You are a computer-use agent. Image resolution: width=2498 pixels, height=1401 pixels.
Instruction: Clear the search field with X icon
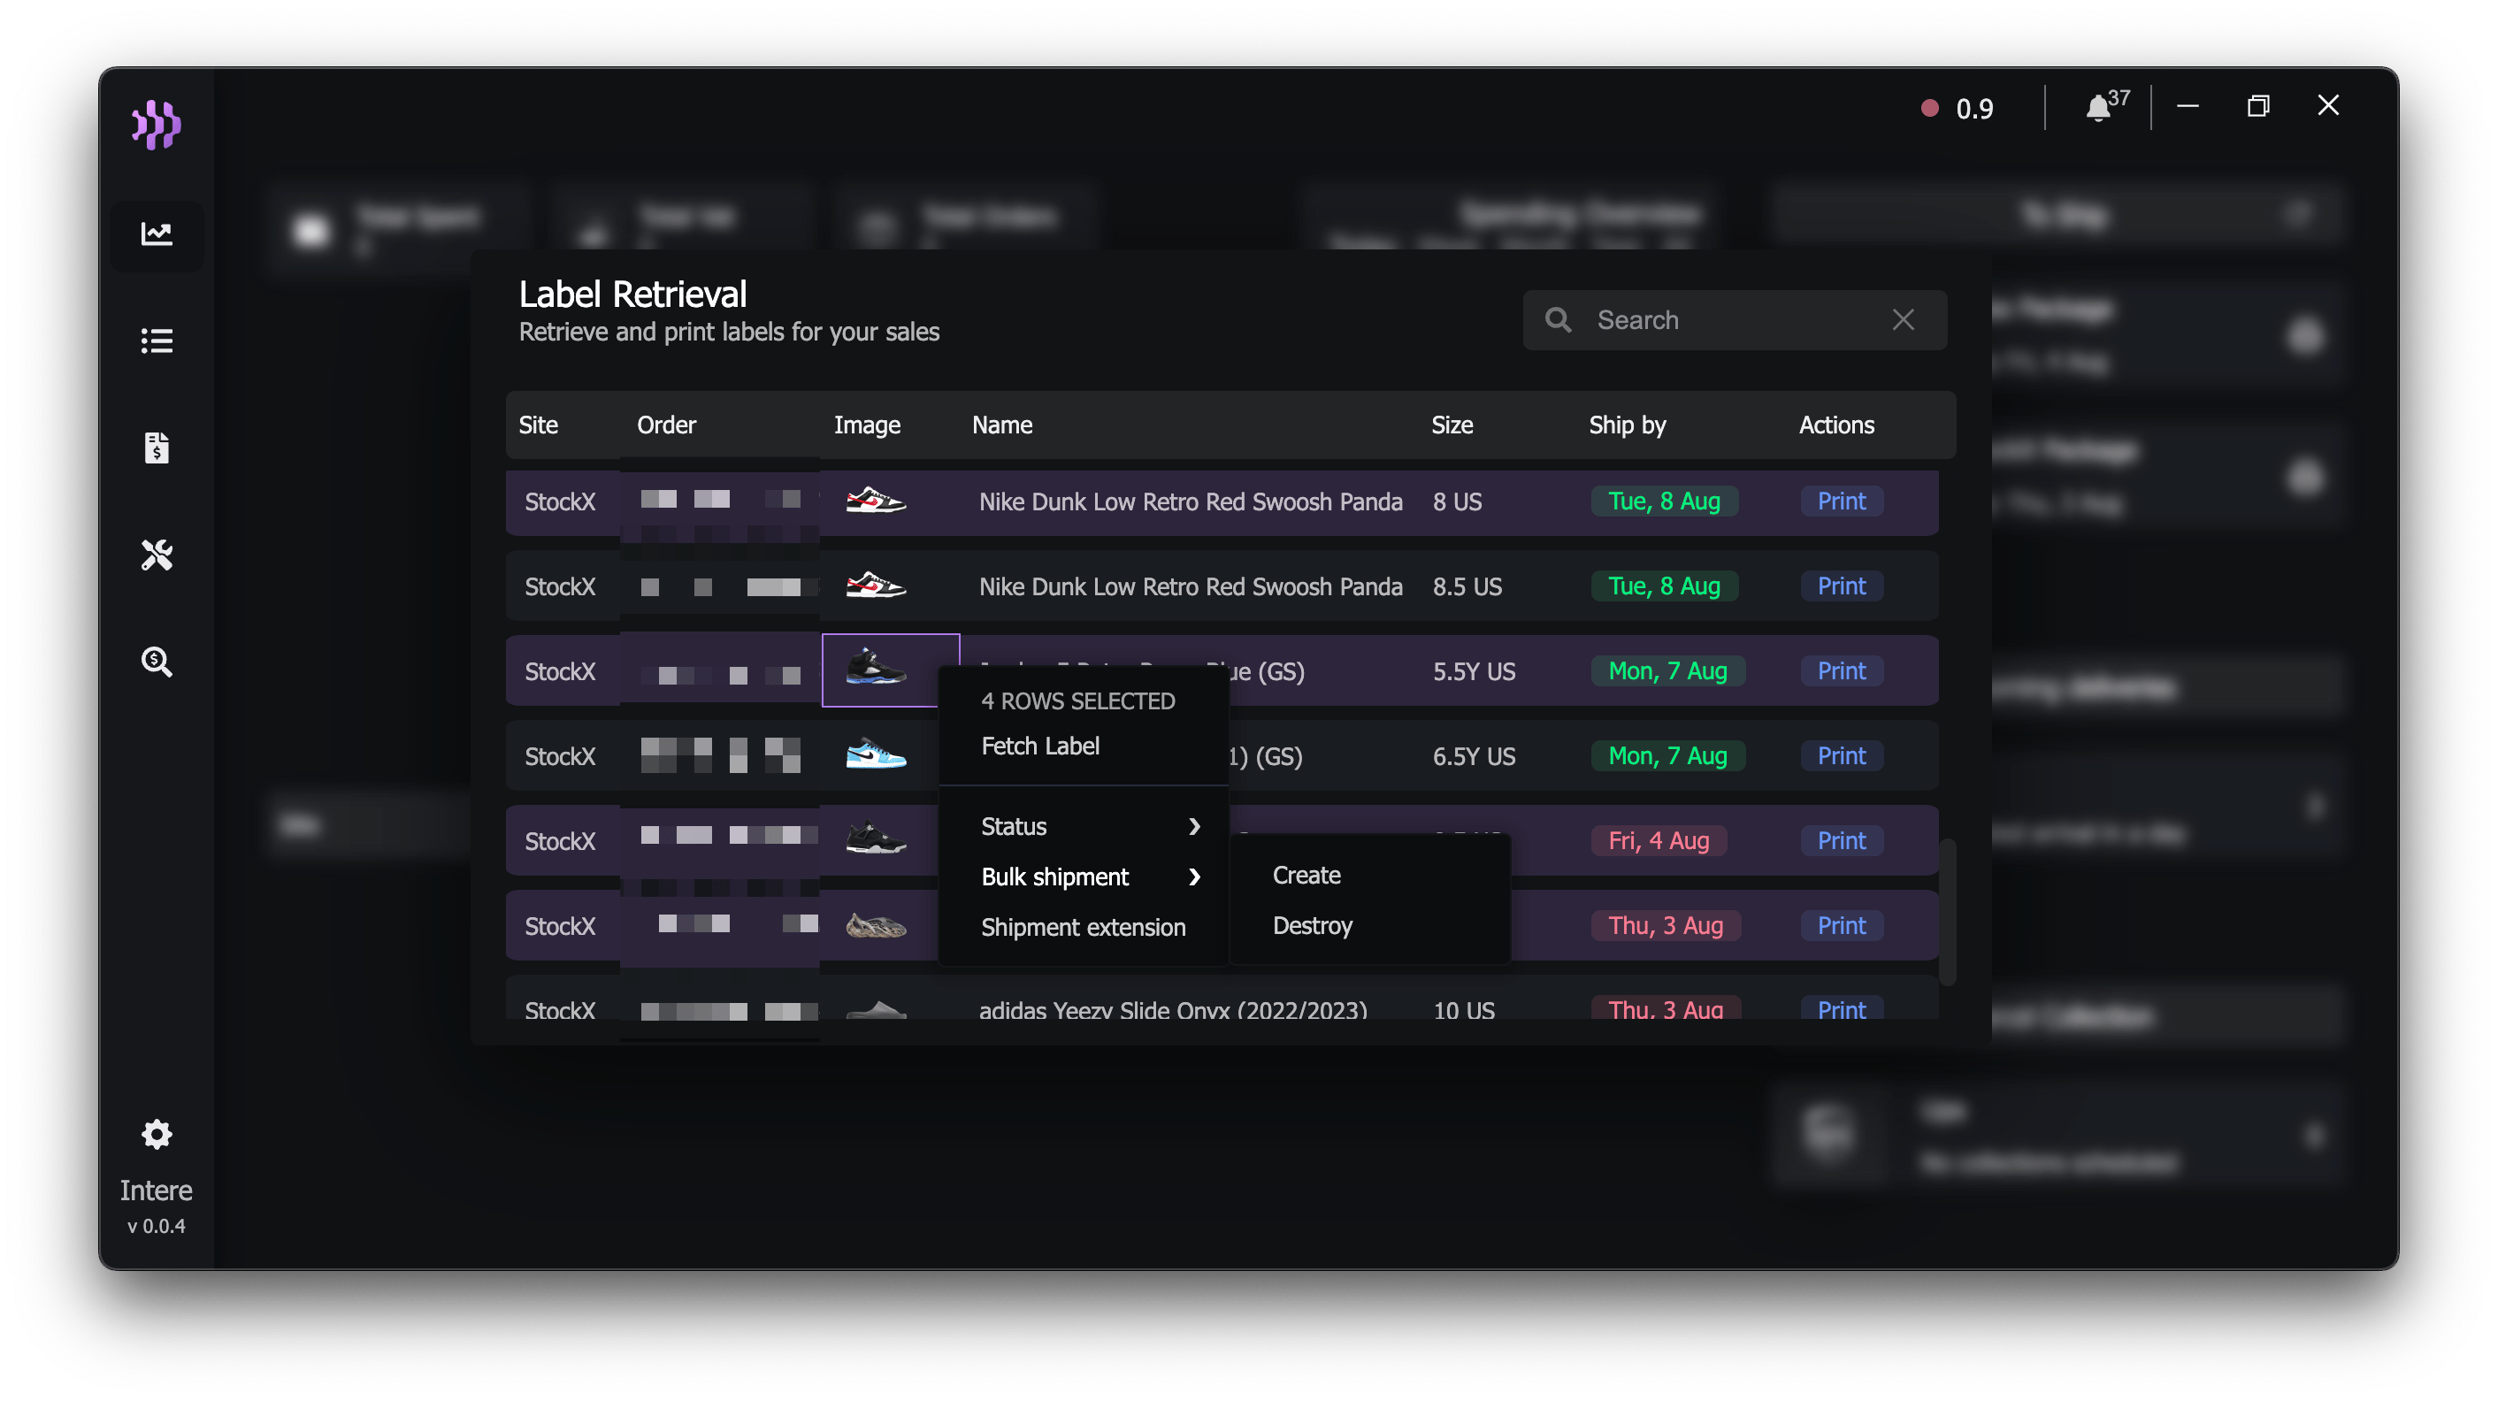click(1903, 320)
